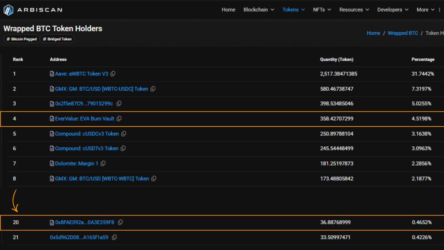Copy address 0x8FAE092a...0A3E359F8
Image resolution: width=444 pixels, height=250 pixels.
pyautogui.click(x=120, y=222)
